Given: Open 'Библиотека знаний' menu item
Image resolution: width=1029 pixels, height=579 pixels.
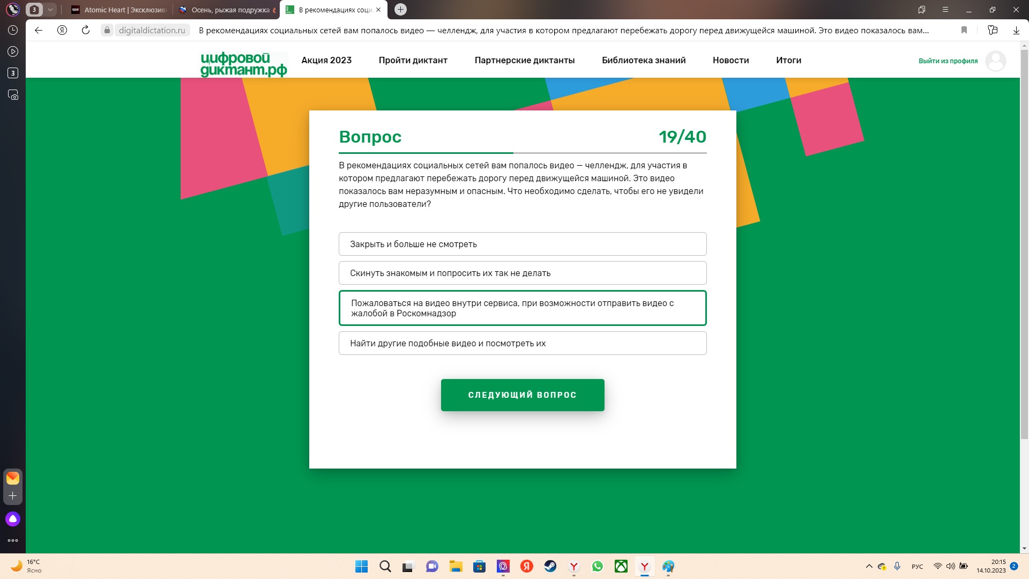Looking at the screenshot, I should [644, 60].
